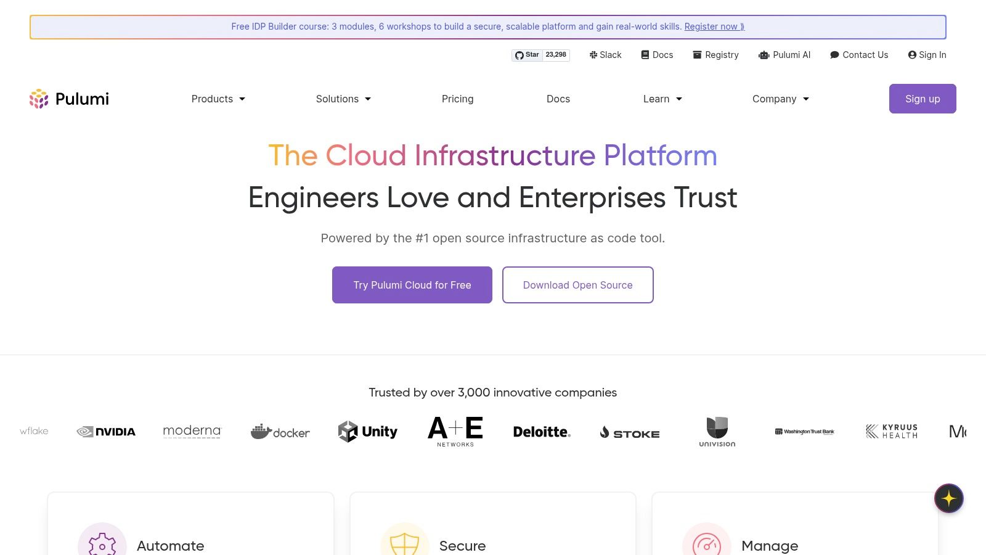Click the Unity logo
Viewport: 986px width, 555px height.
click(x=368, y=432)
